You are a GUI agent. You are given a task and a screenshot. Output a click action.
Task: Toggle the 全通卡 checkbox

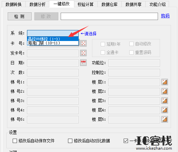pyautogui.click(x=103, y=53)
